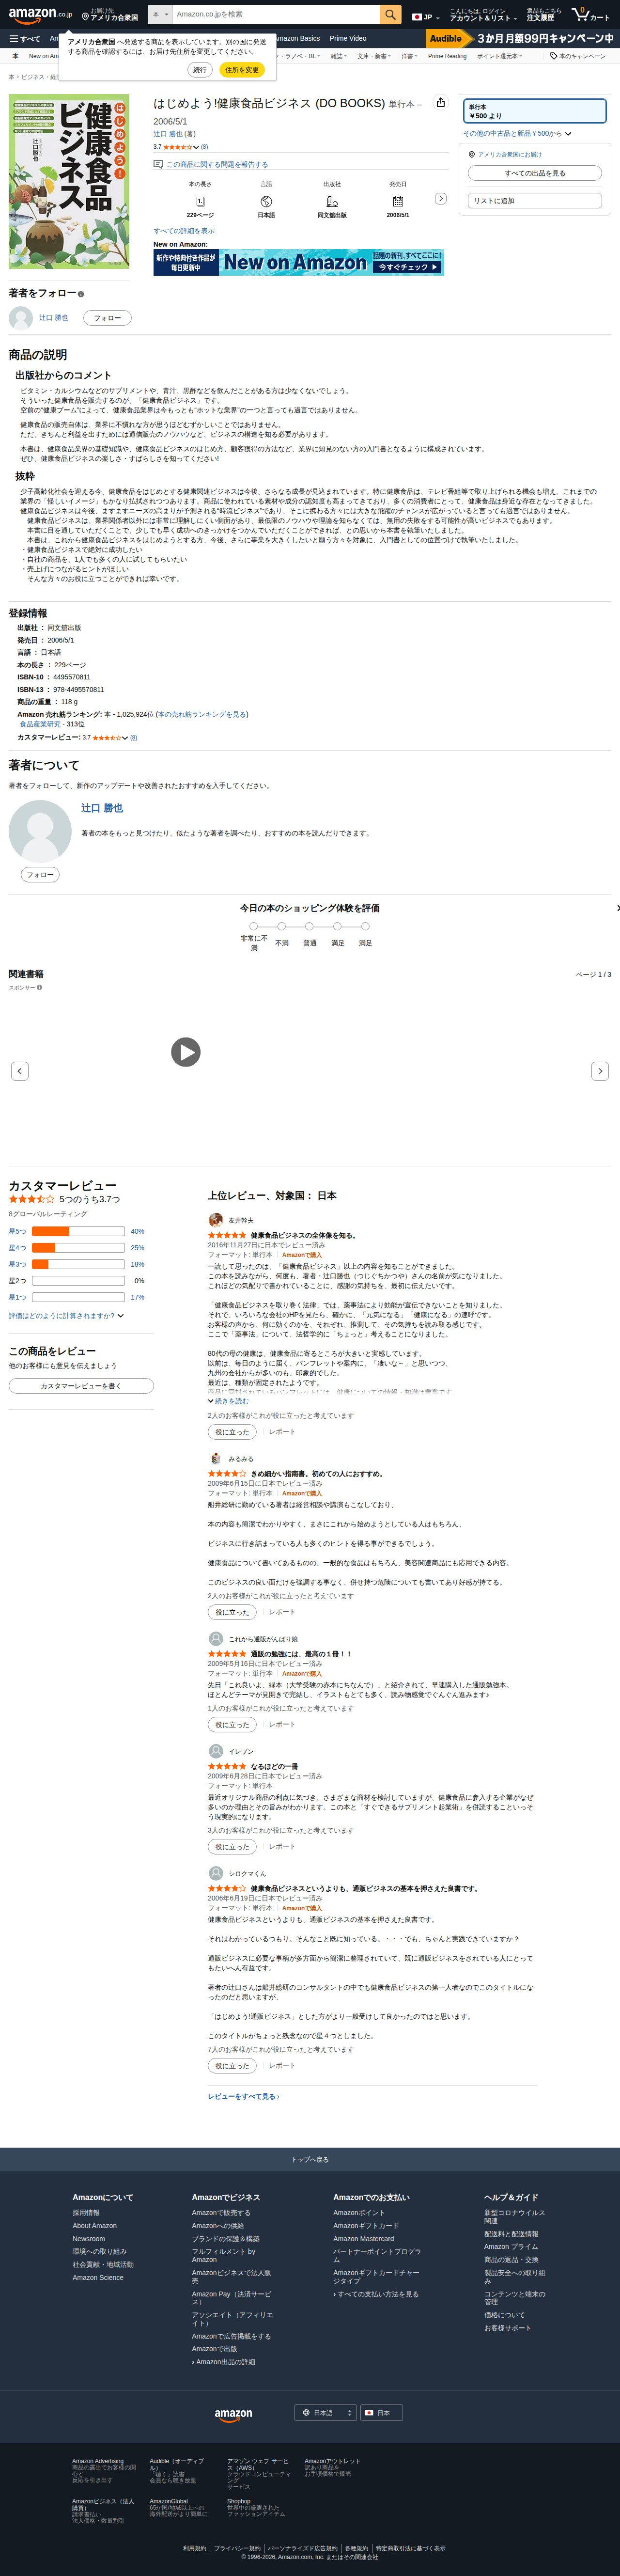
Task: Open the Prime Video nav link
Action: 348,39
